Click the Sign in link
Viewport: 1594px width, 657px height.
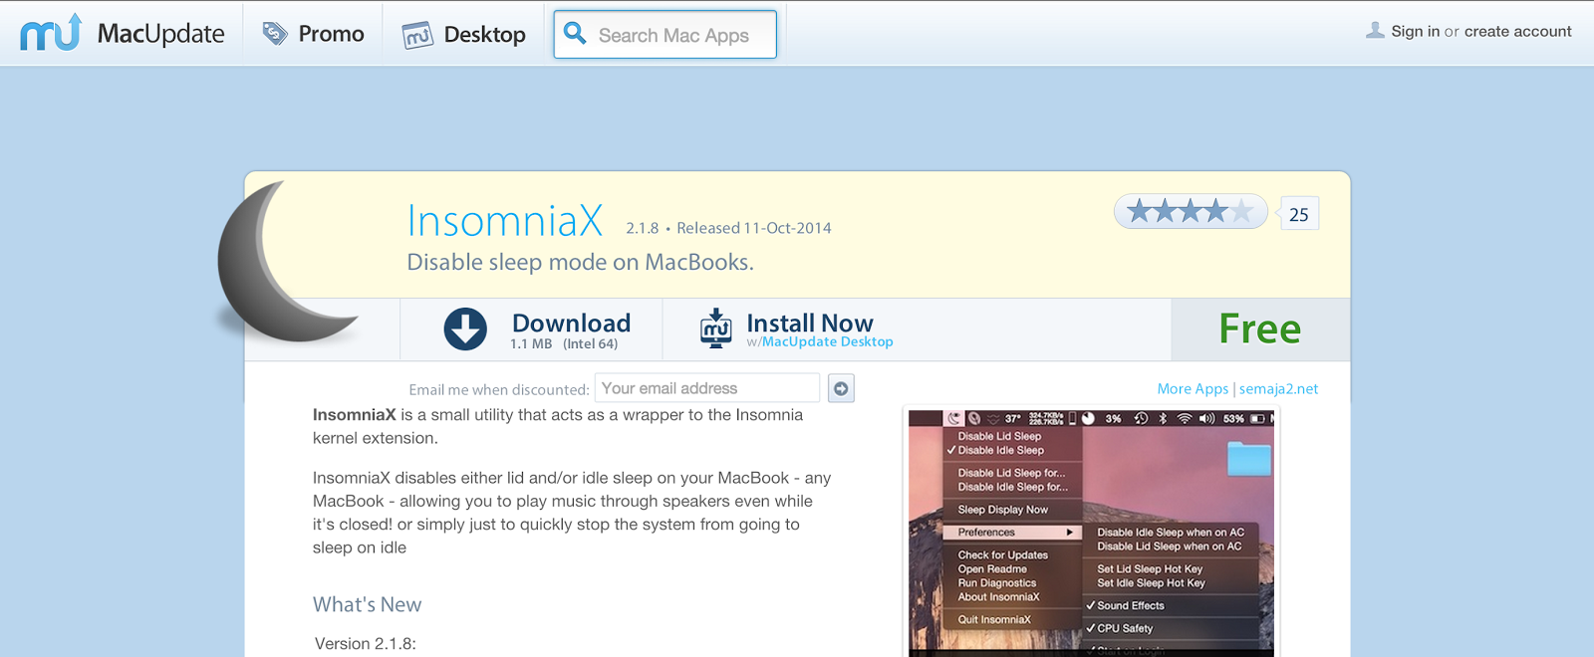tap(1415, 31)
